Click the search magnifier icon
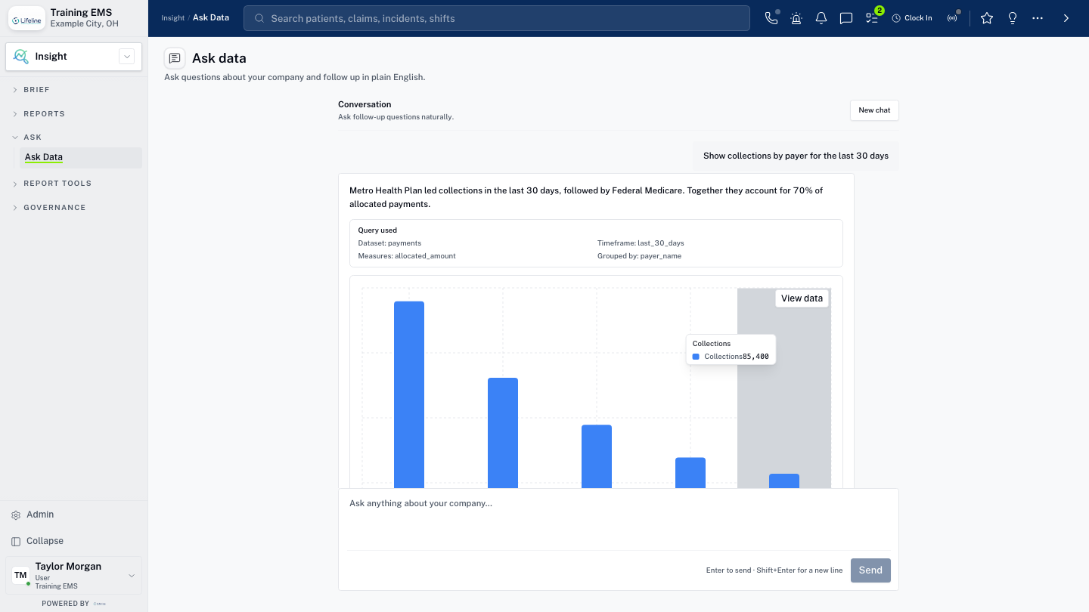Image resolution: width=1089 pixels, height=612 pixels. tap(259, 18)
